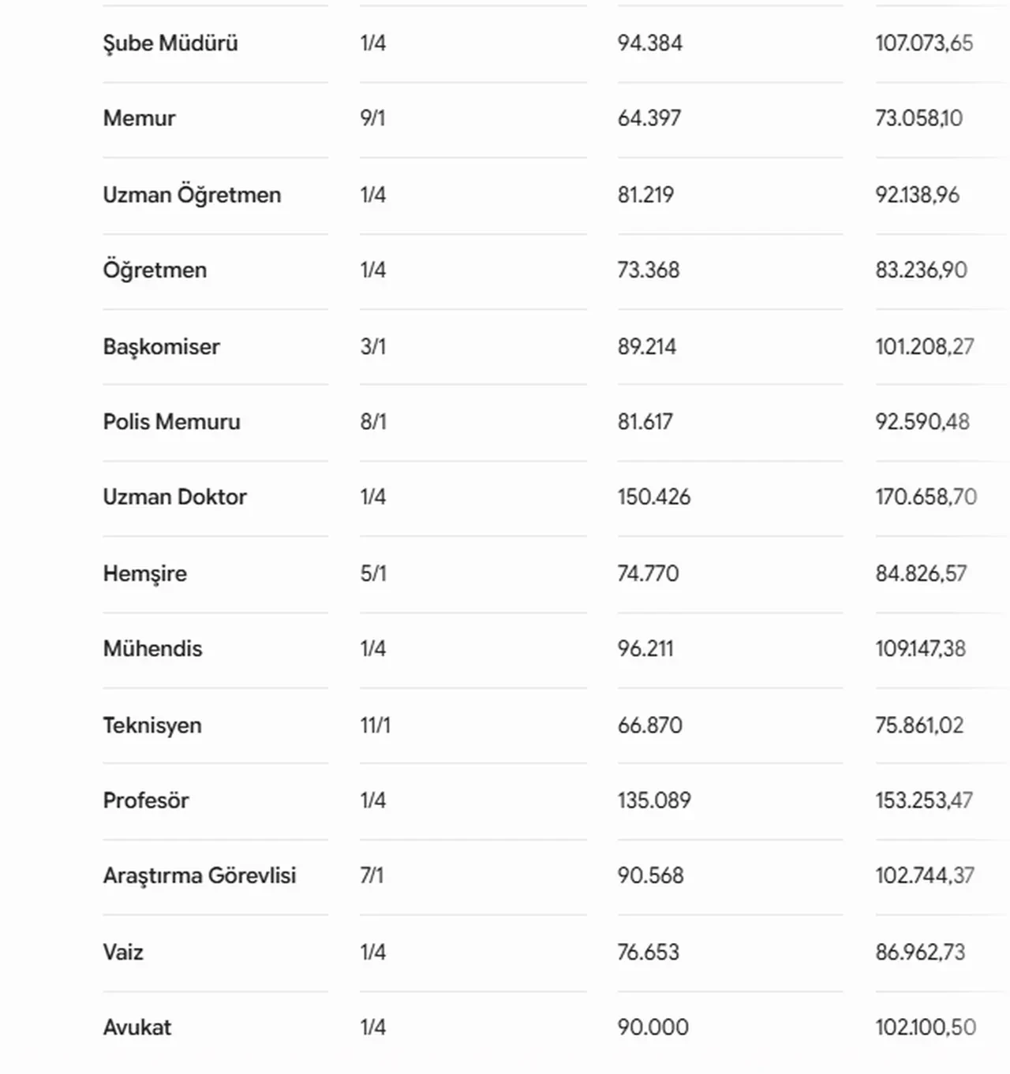Select the Mühendis new salary 109.147,38
This screenshot has width=1010, height=1074.
[x=920, y=649]
